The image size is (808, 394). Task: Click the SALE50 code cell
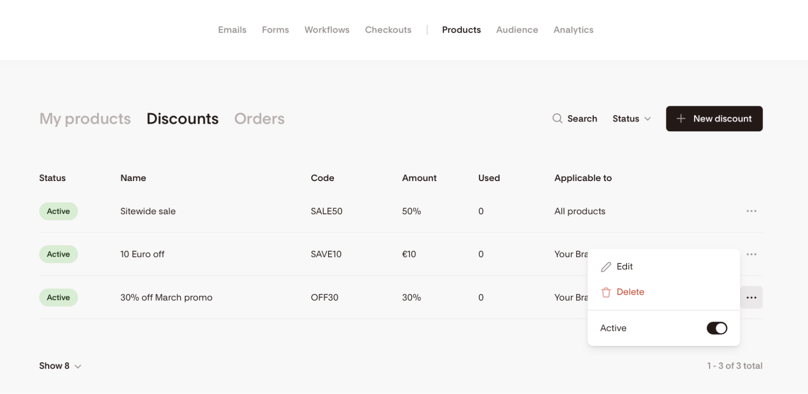326,211
